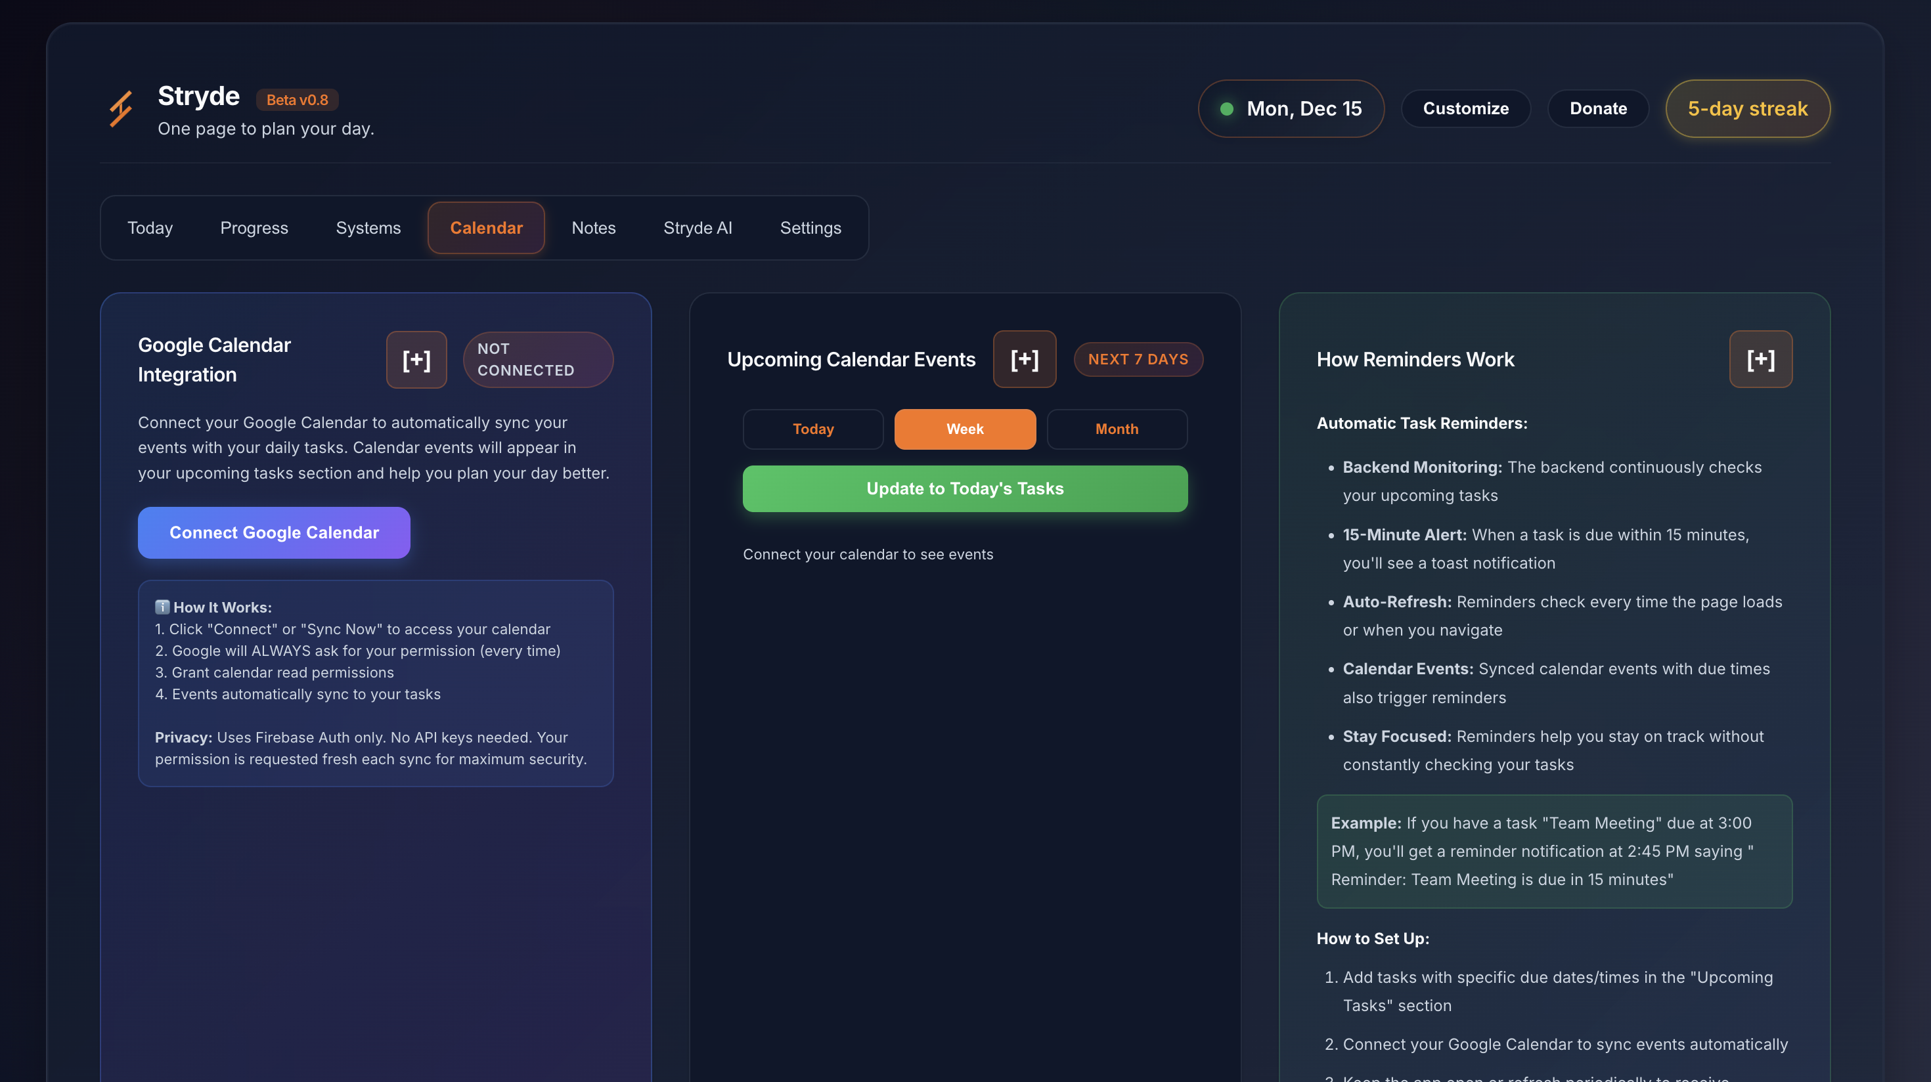Click the Donate button
Image resolution: width=1931 pixels, height=1082 pixels.
(1598, 108)
